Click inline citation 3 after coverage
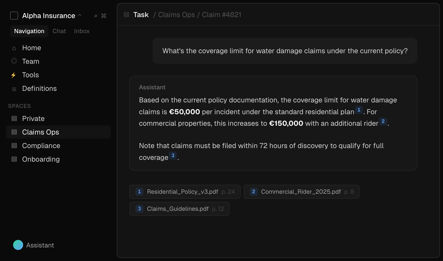443x261 pixels. click(173, 156)
